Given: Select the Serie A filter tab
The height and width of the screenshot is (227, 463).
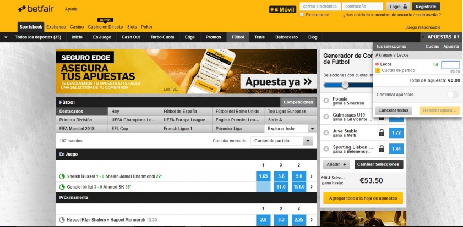Looking at the screenshot, I should [290, 120].
